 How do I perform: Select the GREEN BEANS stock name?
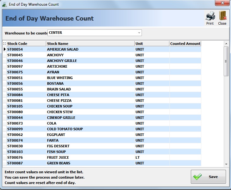(58, 163)
